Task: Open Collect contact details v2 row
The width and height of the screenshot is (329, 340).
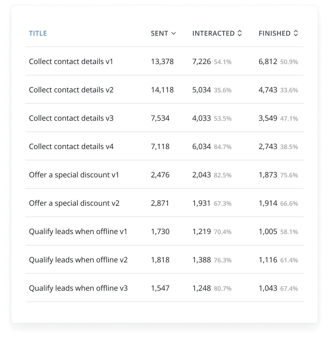Action: pos(71,90)
